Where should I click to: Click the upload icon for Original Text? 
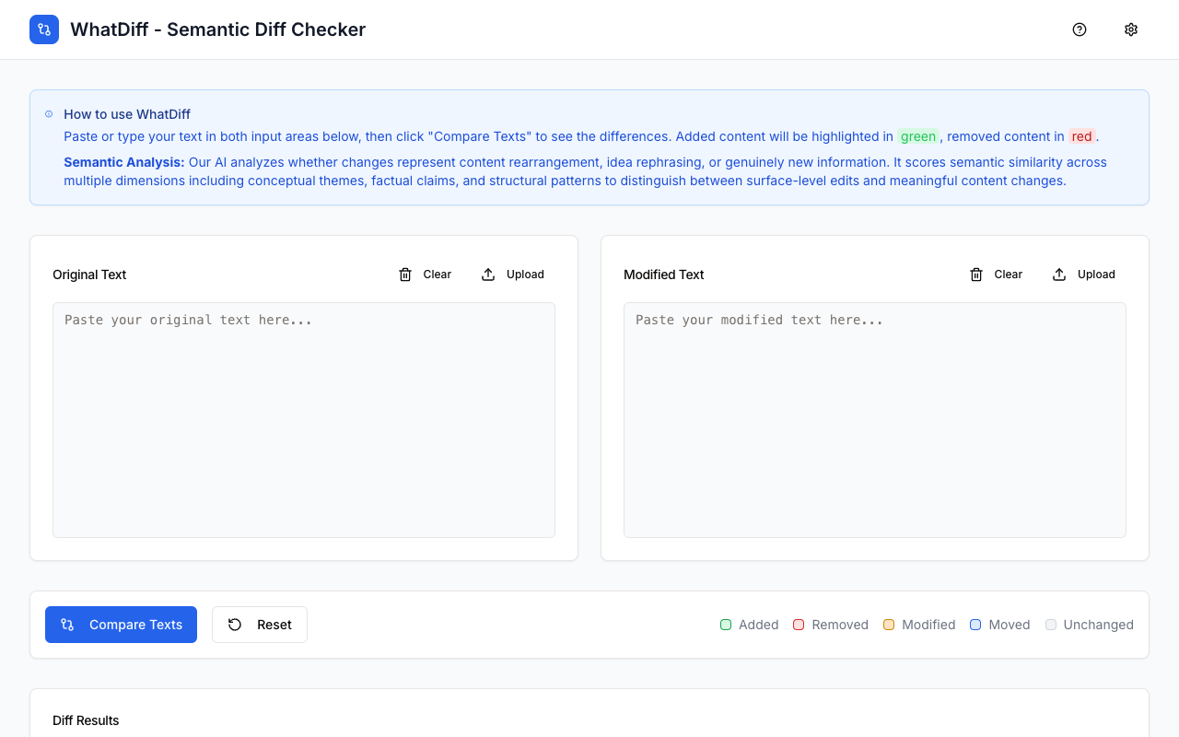pyautogui.click(x=487, y=274)
